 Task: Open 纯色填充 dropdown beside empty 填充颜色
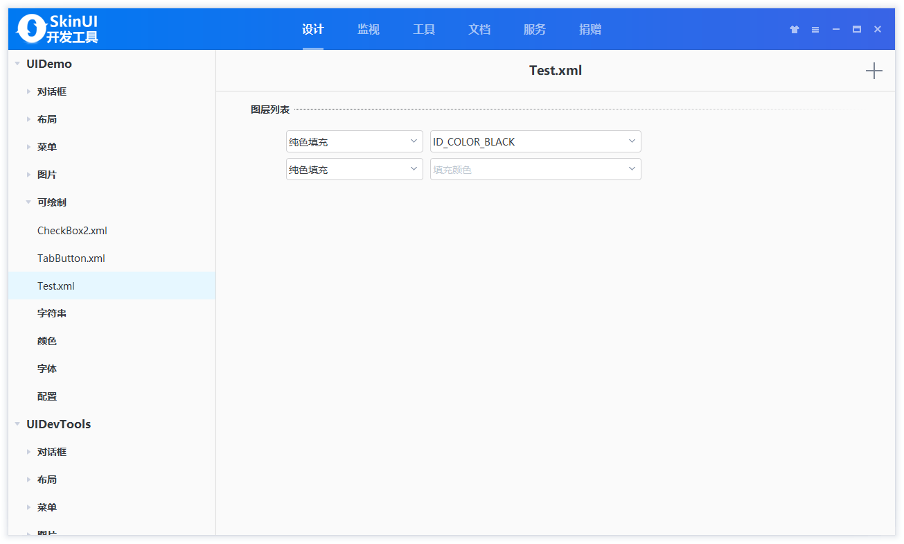tap(355, 169)
